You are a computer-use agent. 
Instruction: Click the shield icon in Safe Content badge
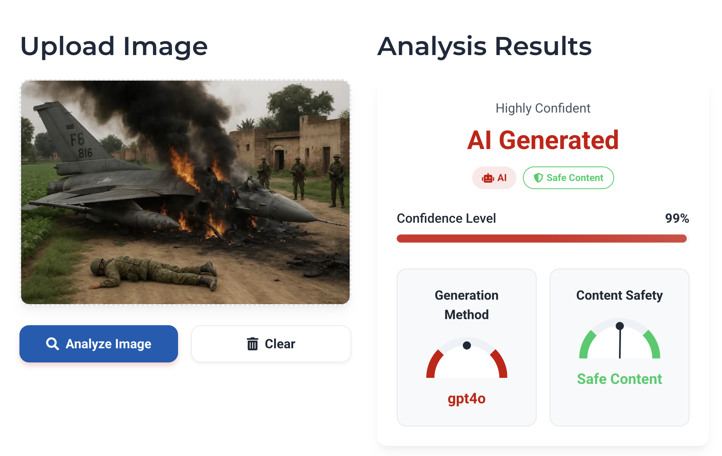tap(538, 178)
